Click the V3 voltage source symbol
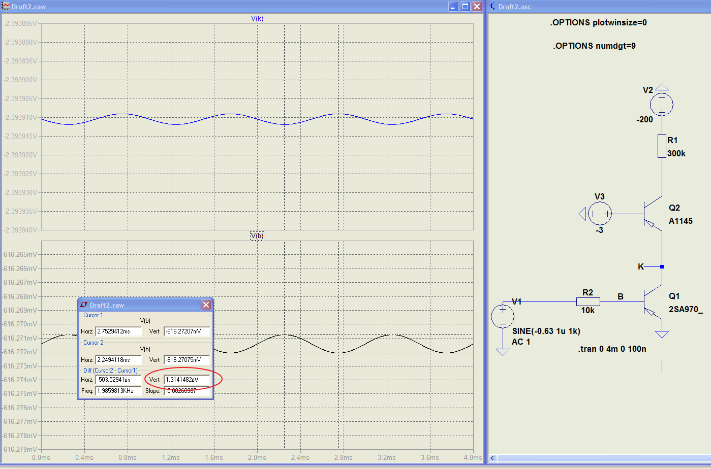The height and width of the screenshot is (469, 711). 600,214
